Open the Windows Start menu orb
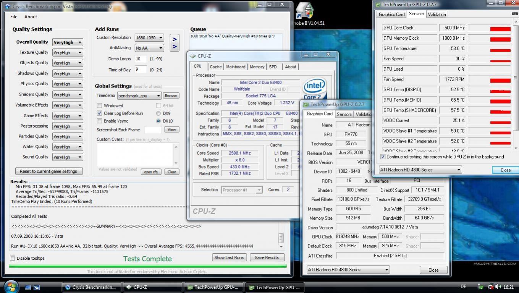The height and width of the screenshot is (293, 519). pyautogui.click(x=11, y=286)
